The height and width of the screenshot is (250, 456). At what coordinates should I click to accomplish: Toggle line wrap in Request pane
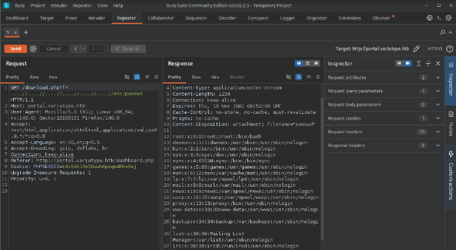pos(137,77)
